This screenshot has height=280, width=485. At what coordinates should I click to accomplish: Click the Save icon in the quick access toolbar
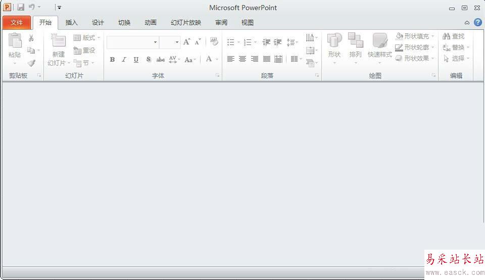tap(20, 7)
